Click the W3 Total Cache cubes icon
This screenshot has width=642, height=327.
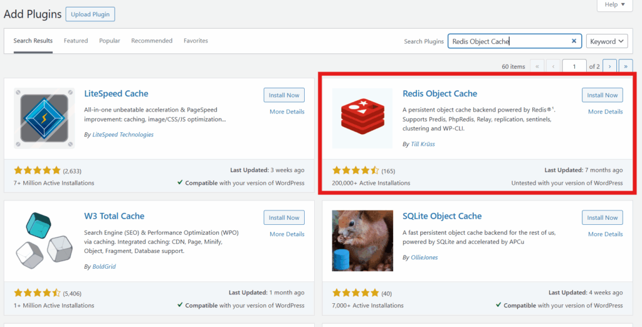click(x=44, y=240)
